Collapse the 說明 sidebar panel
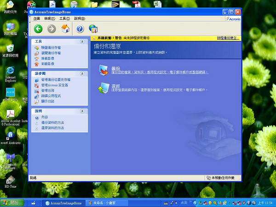This screenshot has width=276, height=207. [82, 111]
